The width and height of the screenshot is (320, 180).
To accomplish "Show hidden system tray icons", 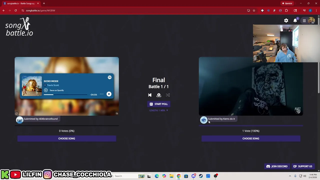I will tap(290, 176).
